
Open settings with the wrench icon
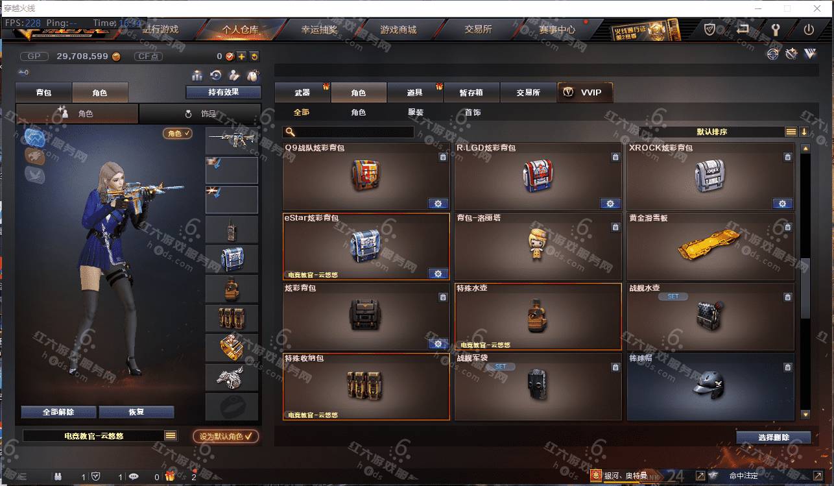point(775,29)
